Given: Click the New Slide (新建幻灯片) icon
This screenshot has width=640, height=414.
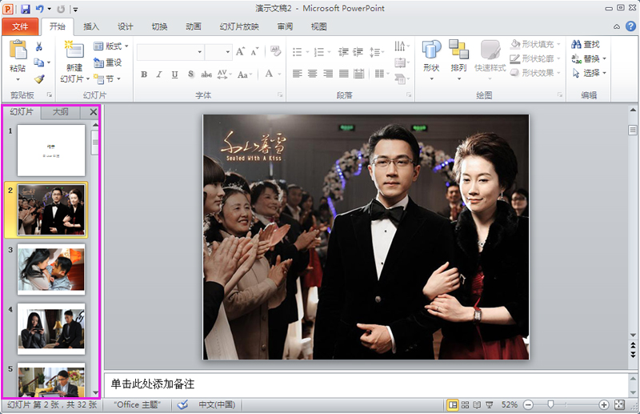Looking at the screenshot, I should pos(74,51).
